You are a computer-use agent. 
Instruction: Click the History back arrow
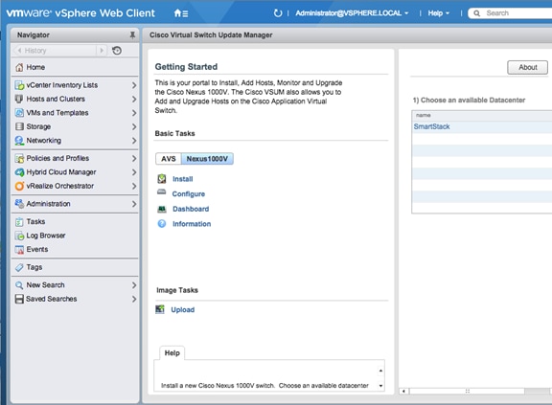tap(20, 51)
